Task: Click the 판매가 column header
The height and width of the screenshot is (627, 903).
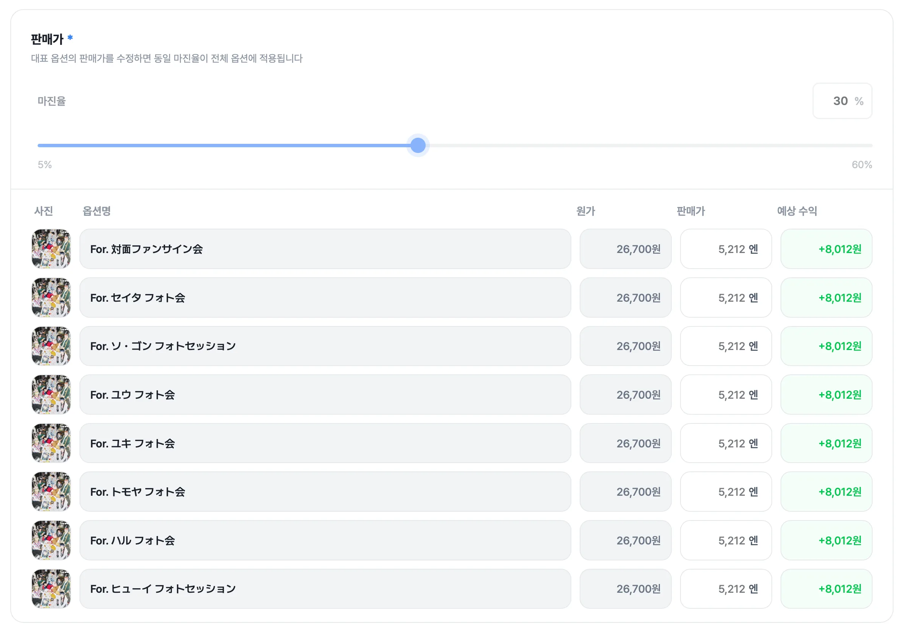Action: coord(691,211)
